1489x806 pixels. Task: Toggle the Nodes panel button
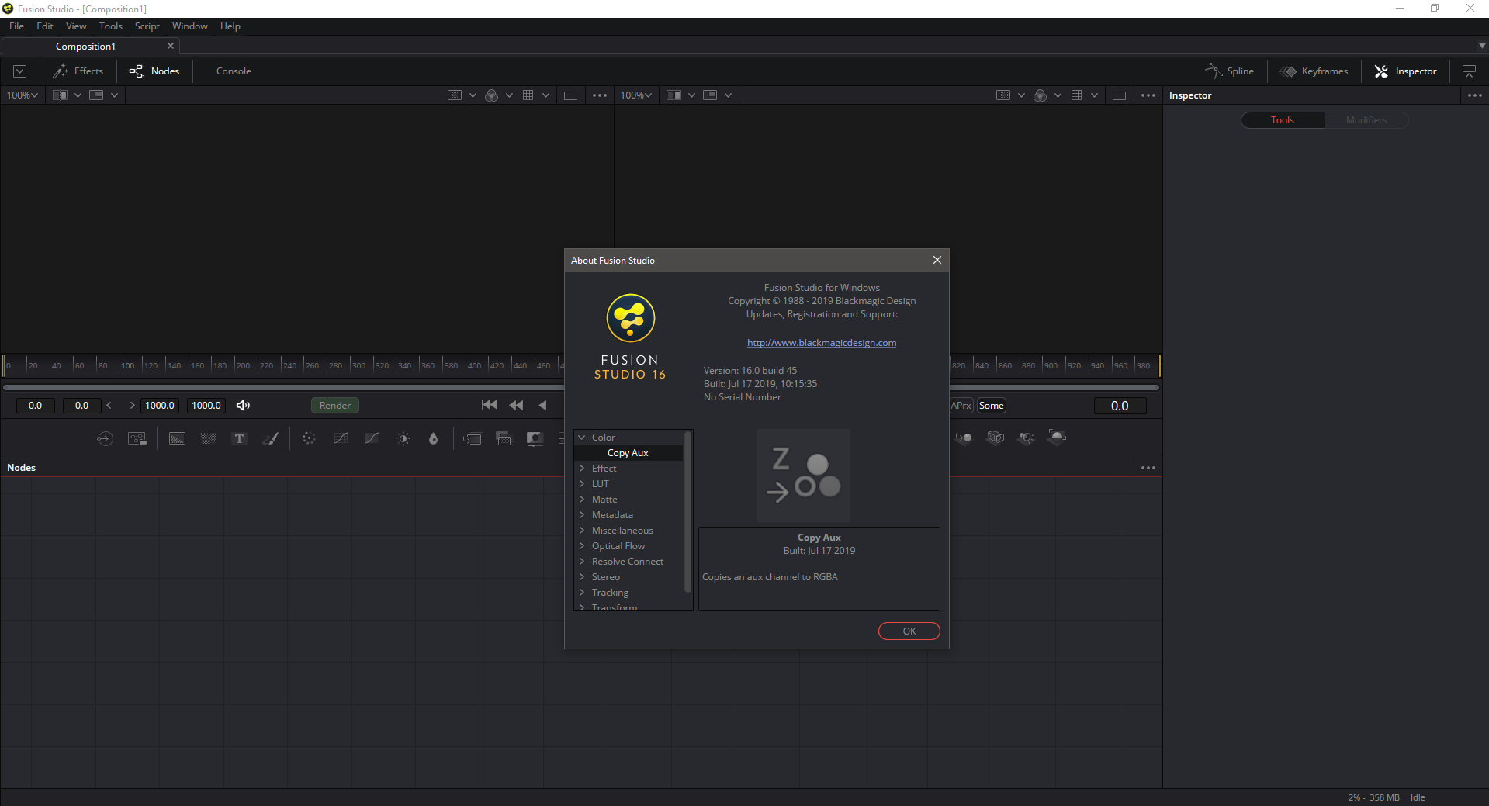click(x=154, y=71)
